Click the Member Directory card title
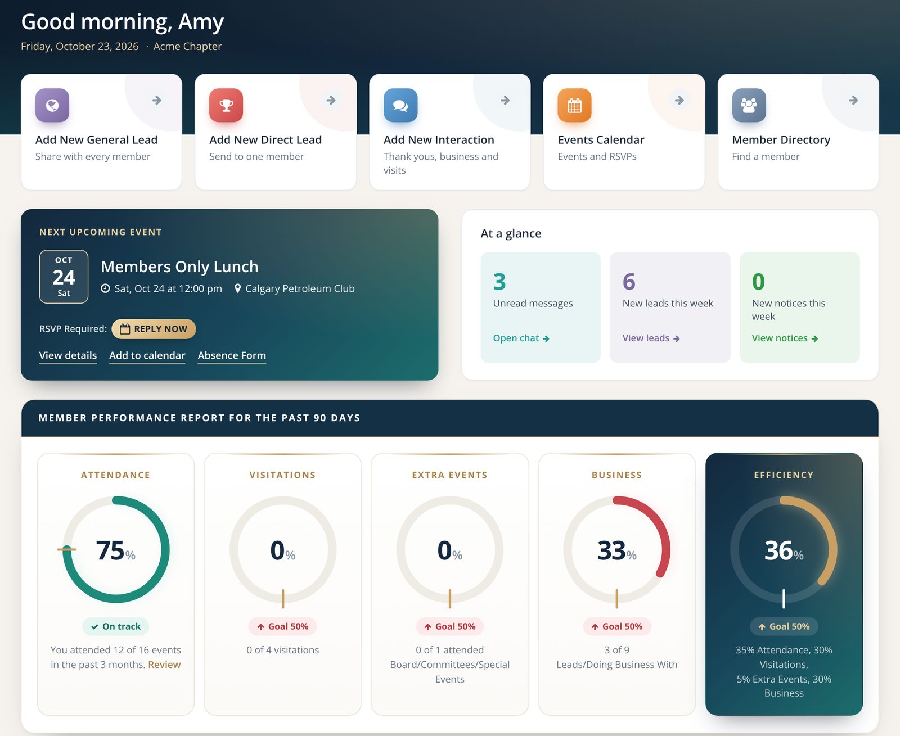Screen dimensions: 900x736 781,139
